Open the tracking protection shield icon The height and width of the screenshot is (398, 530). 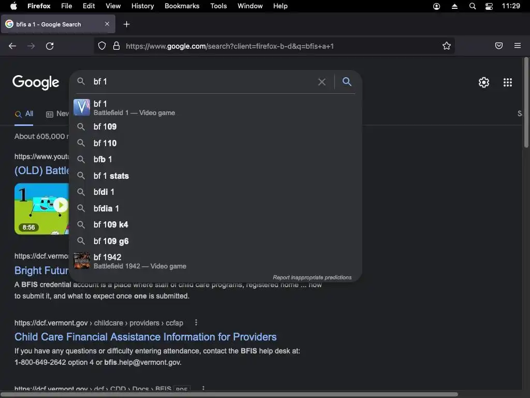[x=102, y=46]
